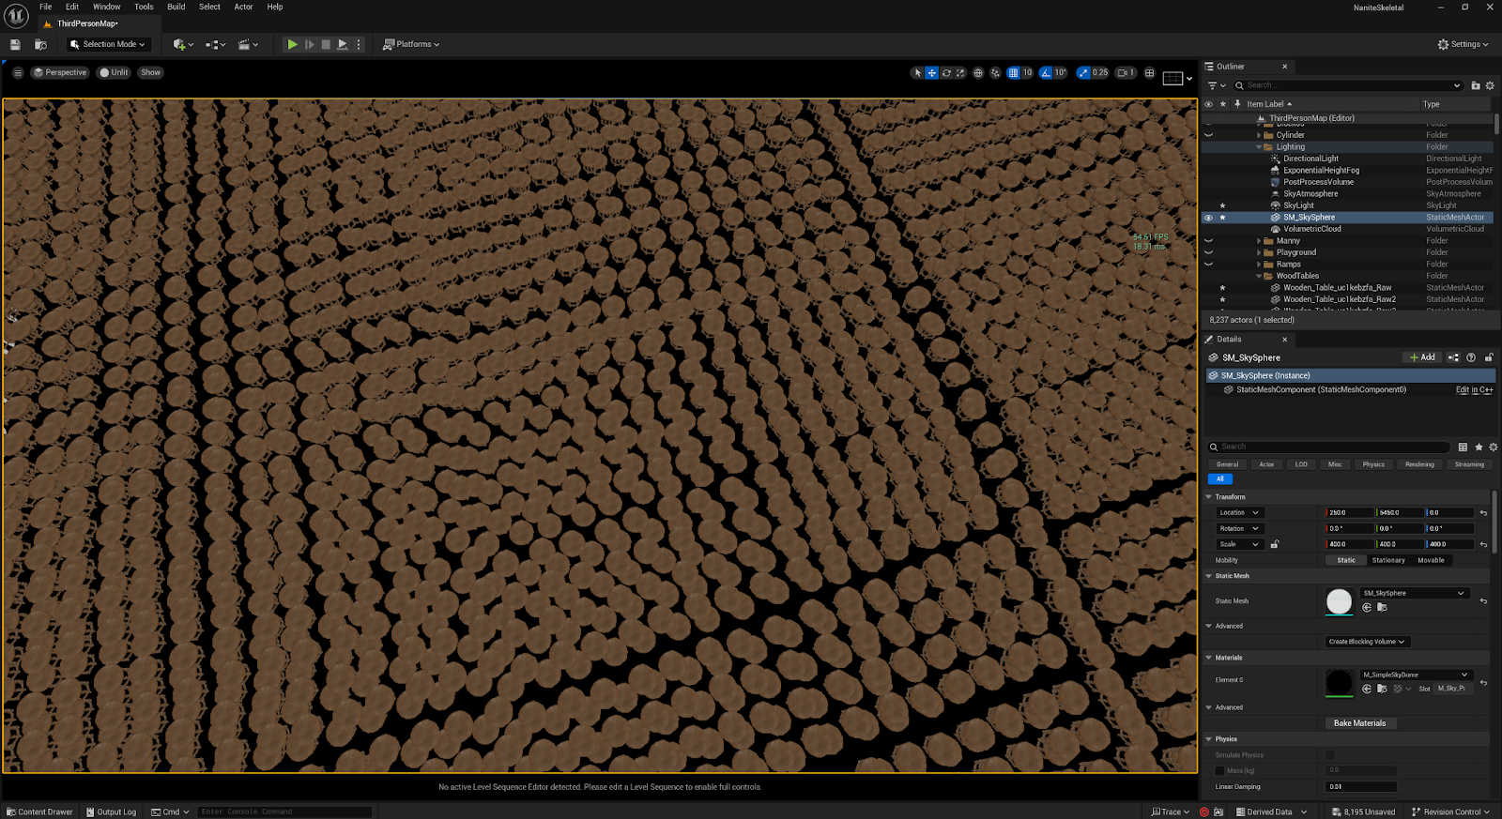
Task: Click the Add component button in Details
Action: (x=1422, y=357)
